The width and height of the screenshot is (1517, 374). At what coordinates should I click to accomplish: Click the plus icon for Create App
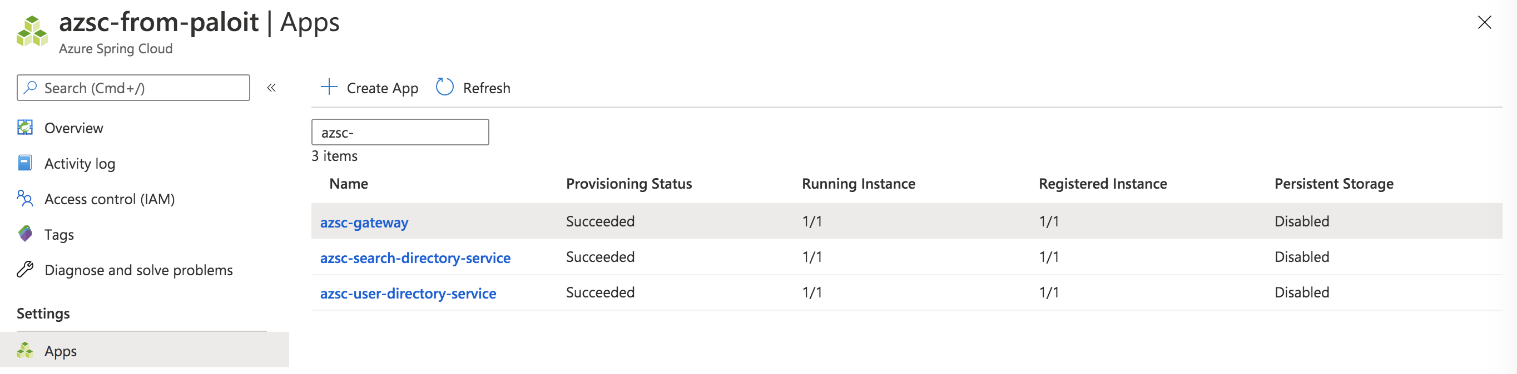(x=329, y=87)
